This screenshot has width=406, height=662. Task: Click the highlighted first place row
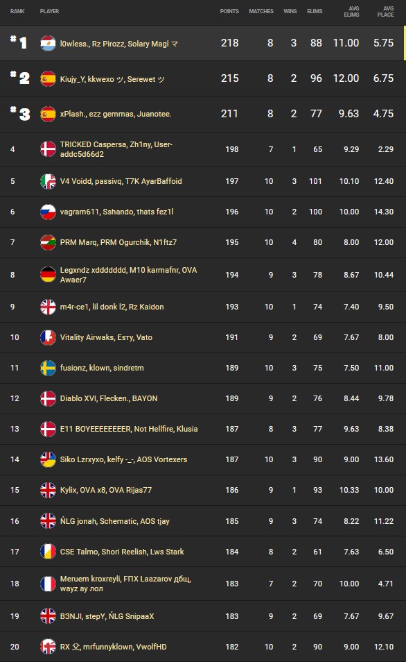[x=203, y=42]
